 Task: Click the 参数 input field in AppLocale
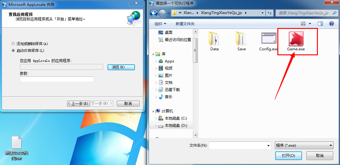(57, 79)
